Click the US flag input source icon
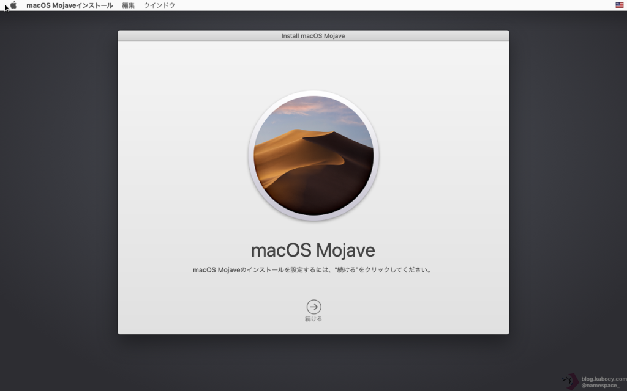Screen dimensions: 627x391 (x=620, y=5)
